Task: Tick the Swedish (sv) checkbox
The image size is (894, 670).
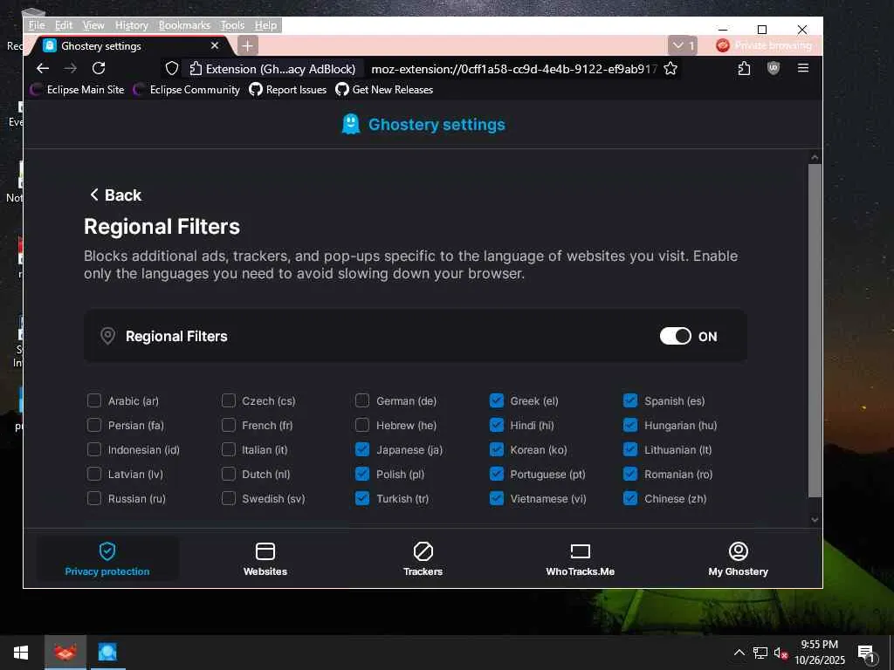Action: coord(228,498)
